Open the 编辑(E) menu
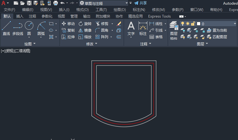Screen dimensions: 238x140 tap(28, 10)
